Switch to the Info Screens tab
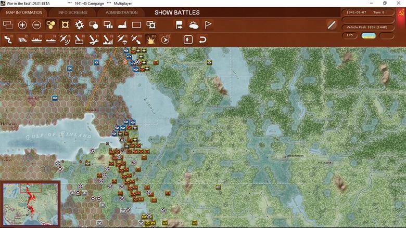406x228 pixels. (x=72, y=12)
